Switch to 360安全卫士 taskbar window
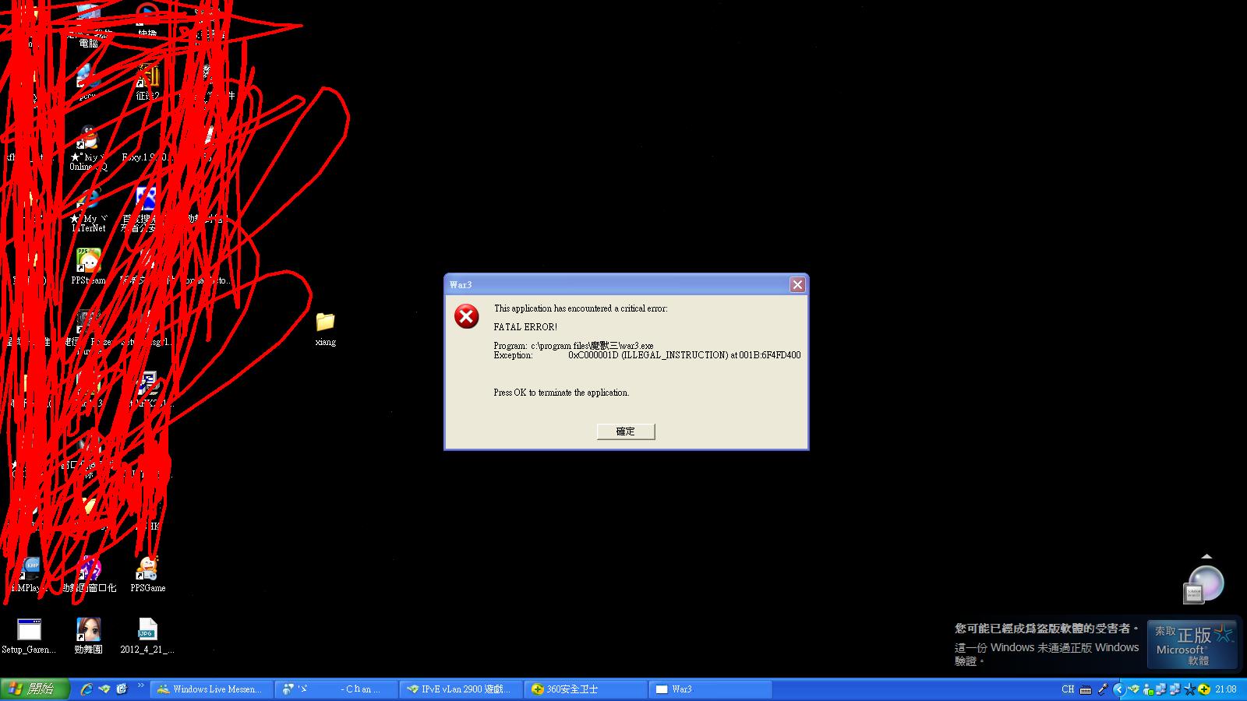 tap(587, 689)
